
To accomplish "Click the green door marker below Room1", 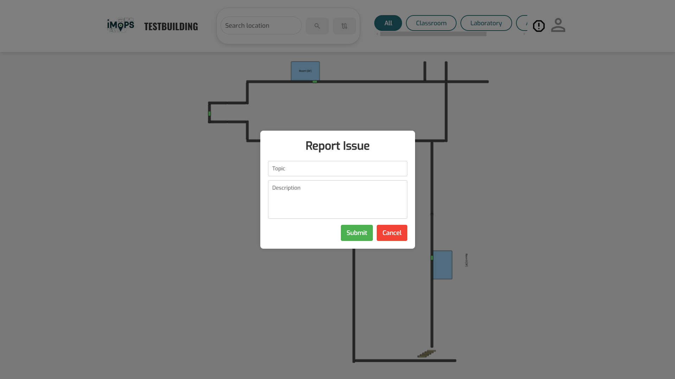I will click(314, 82).
